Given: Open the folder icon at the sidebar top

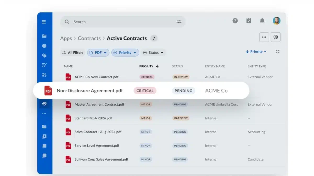Looking at the screenshot, I should click(44, 36).
